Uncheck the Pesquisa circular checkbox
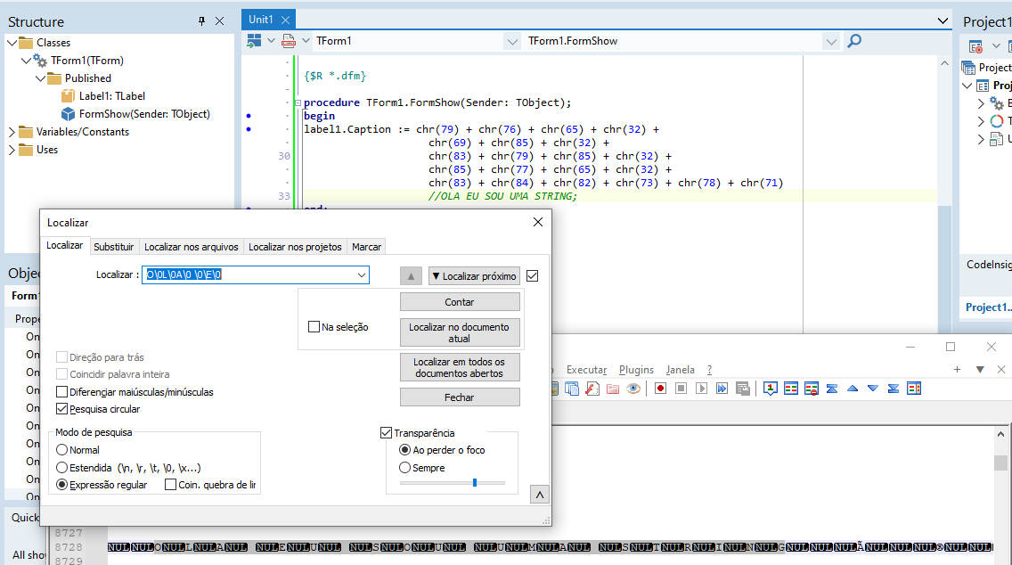Viewport: 1012px width, 565px height. coord(62,409)
